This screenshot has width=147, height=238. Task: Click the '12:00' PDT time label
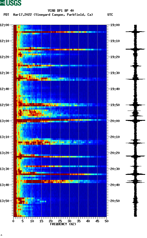(5, 25)
